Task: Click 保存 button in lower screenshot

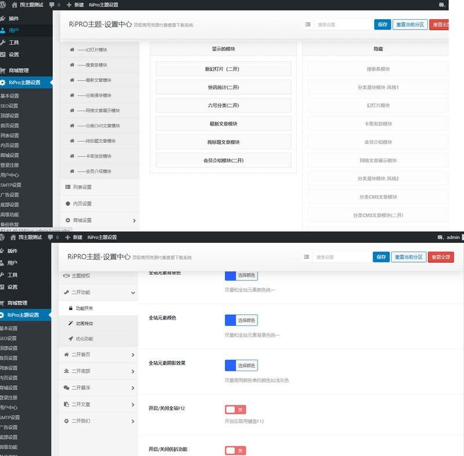Action: tap(381, 257)
